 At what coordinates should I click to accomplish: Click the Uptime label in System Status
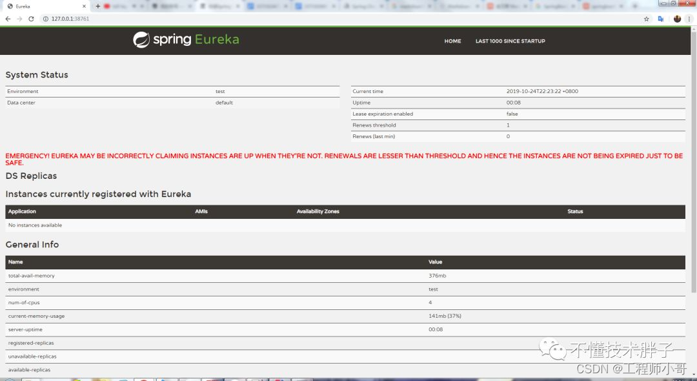coord(361,102)
